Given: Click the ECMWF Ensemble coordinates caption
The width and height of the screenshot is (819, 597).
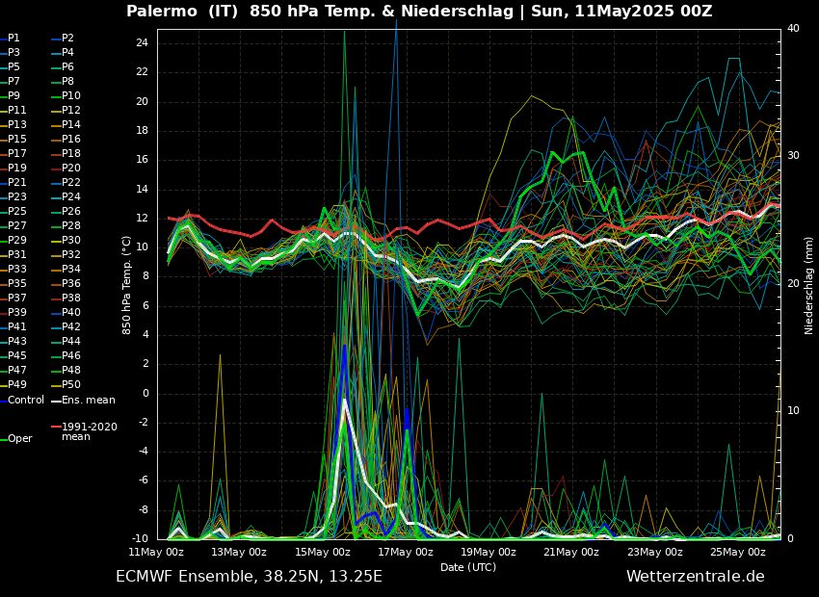Looking at the screenshot, I should [x=248, y=577].
